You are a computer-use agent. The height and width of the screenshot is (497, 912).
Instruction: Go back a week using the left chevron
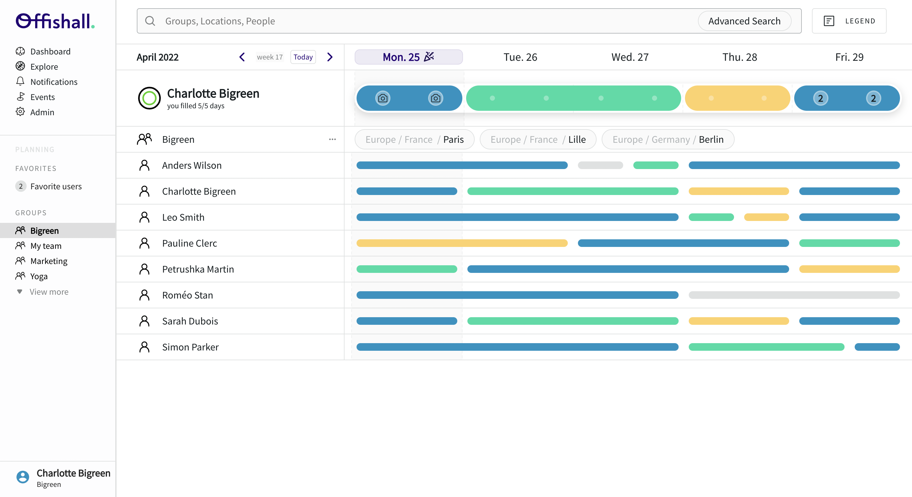242,57
